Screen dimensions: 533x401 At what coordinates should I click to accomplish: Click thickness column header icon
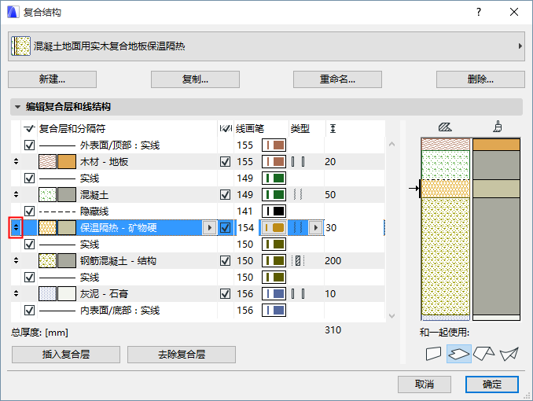click(333, 129)
